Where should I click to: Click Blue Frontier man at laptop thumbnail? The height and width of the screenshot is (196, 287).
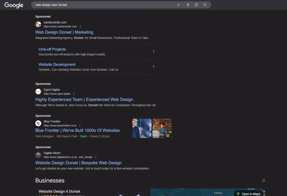162,128
